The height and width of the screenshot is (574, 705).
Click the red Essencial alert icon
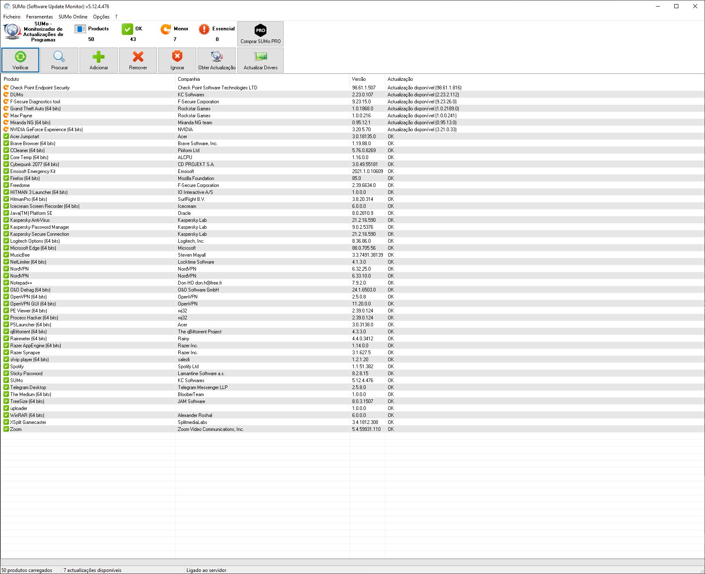tap(204, 29)
